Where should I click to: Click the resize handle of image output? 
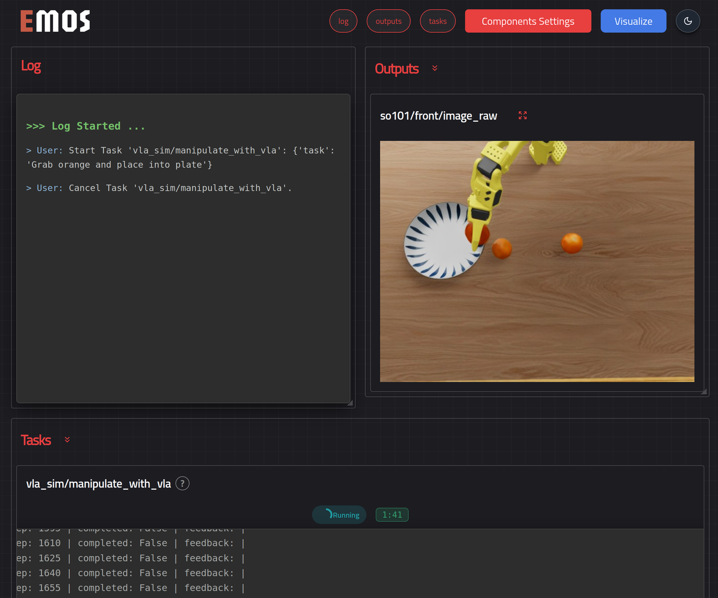coord(704,391)
